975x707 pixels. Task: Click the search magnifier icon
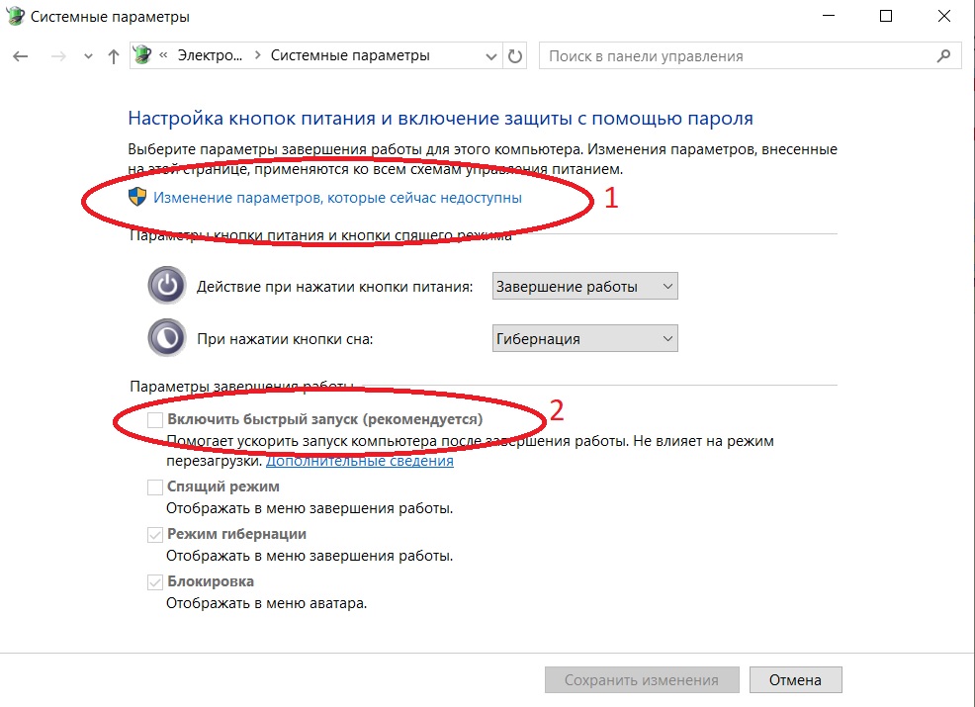point(942,56)
